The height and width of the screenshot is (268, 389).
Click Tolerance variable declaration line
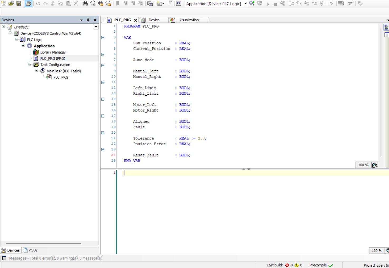click(x=170, y=138)
